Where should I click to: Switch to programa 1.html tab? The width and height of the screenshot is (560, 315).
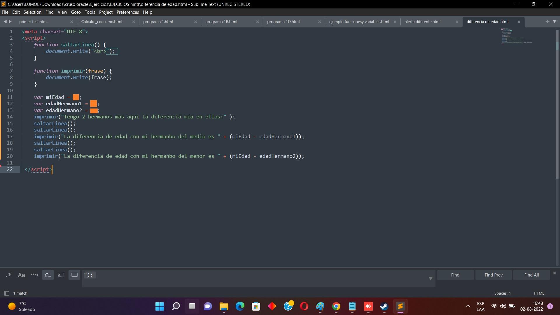[x=158, y=22]
